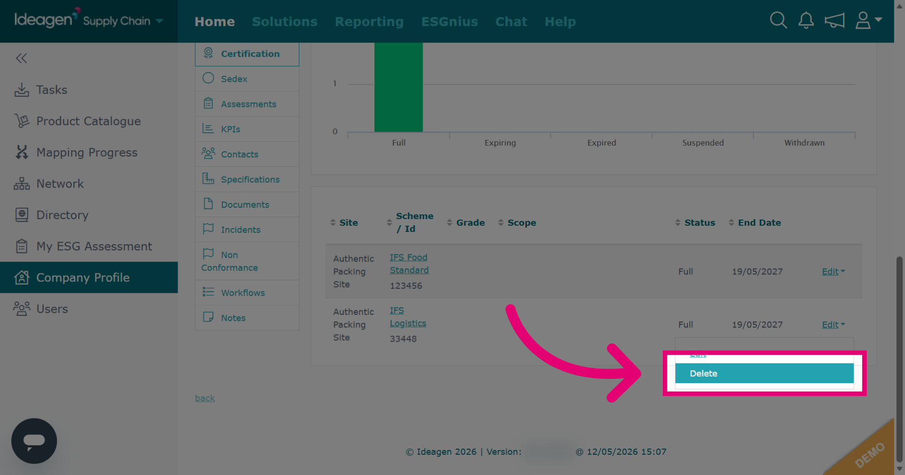This screenshot has height=475, width=905.
Task: Click the Sedex circle icon
Action: 208,78
